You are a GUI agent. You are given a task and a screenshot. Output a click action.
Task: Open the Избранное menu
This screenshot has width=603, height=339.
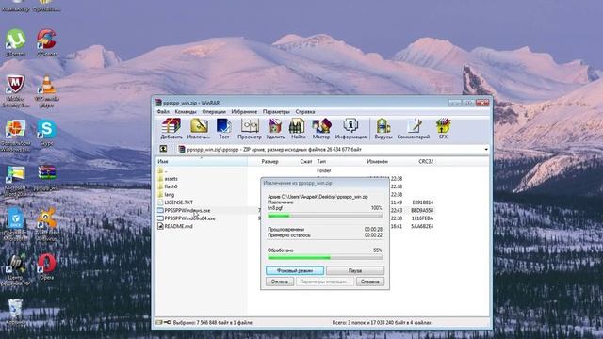coord(244,111)
